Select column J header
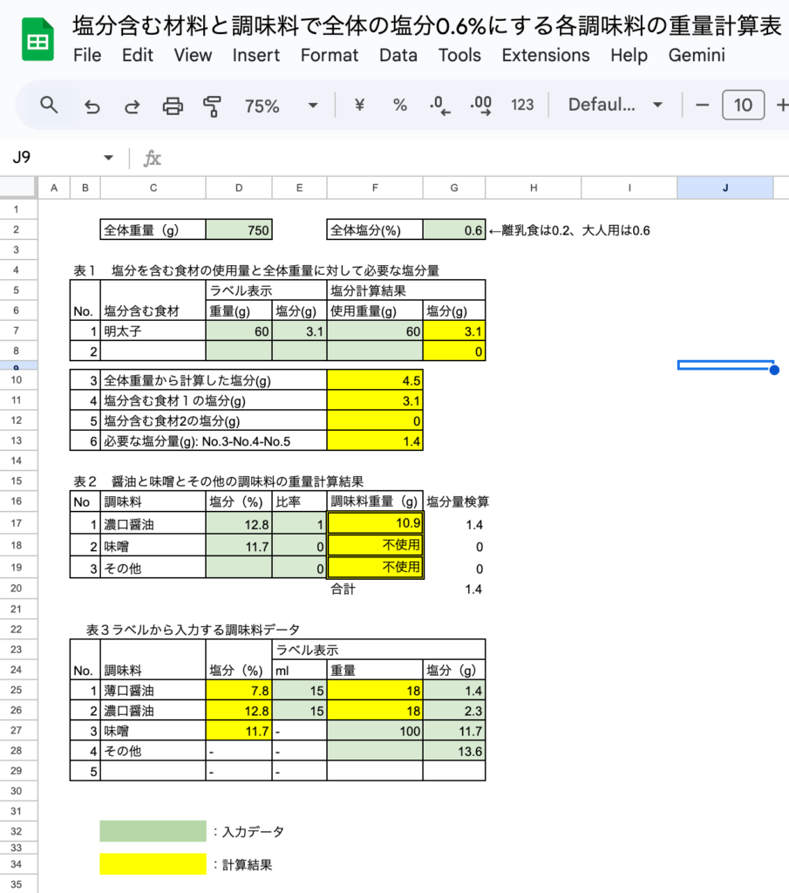 (724, 187)
